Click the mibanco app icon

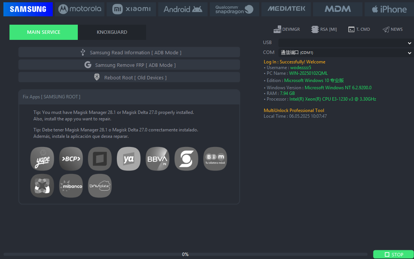pyautogui.click(x=71, y=186)
